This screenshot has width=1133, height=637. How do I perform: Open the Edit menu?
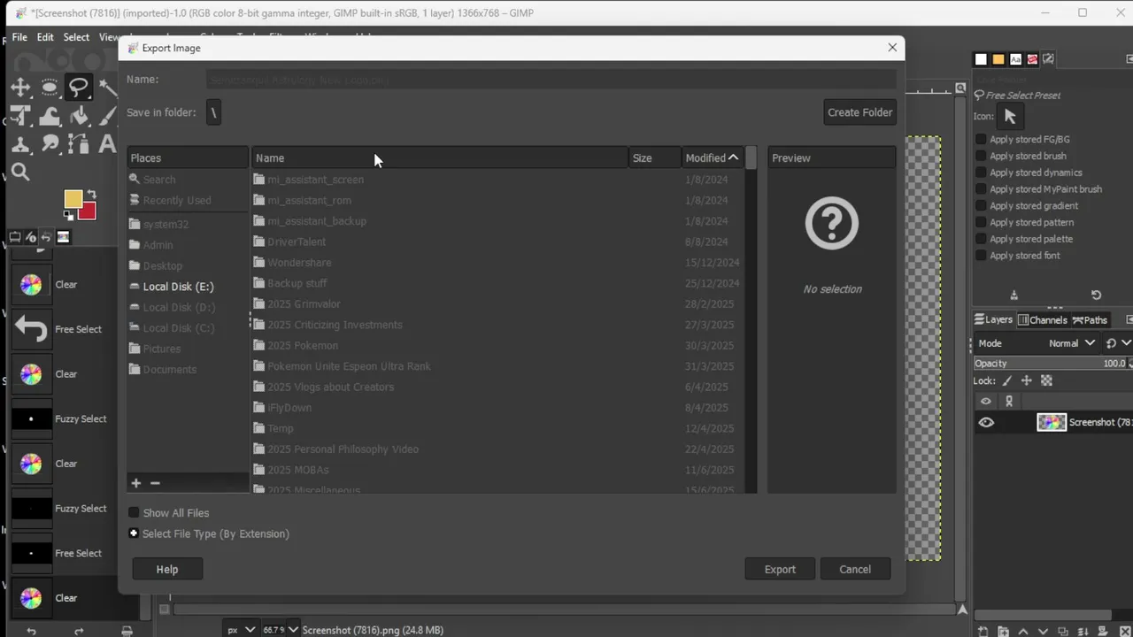tap(45, 37)
